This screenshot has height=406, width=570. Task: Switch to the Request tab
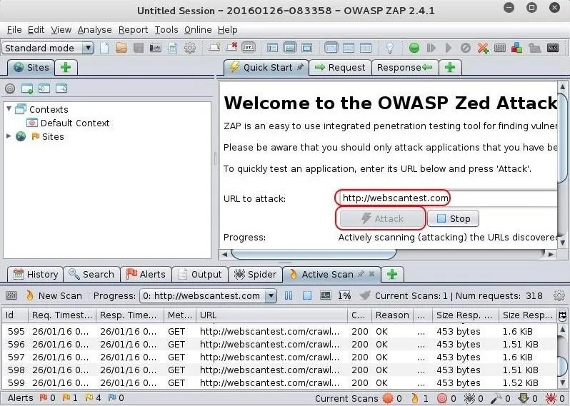coord(340,68)
